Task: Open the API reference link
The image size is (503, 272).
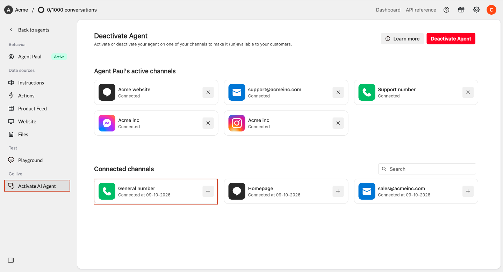Action: pos(421,10)
